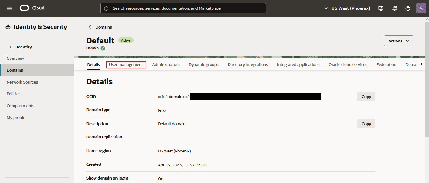Open Compartments in the sidebar
Viewport: 429px width, 183px height.
[20, 106]
